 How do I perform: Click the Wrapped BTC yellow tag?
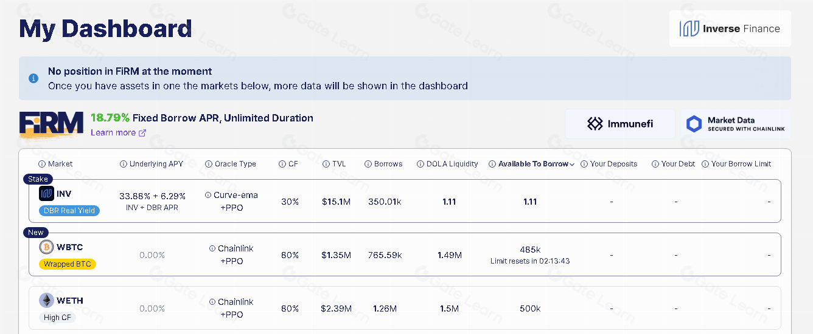[68, 264]
